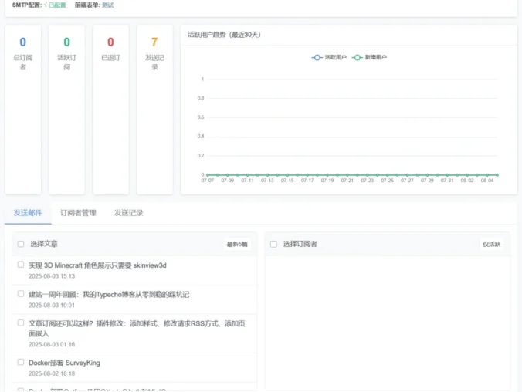The width and height of the screenshot is (522, 392).
Task: Check the 文章订阅还可以这样 article checkbox
Action: [x=21, y=323]
